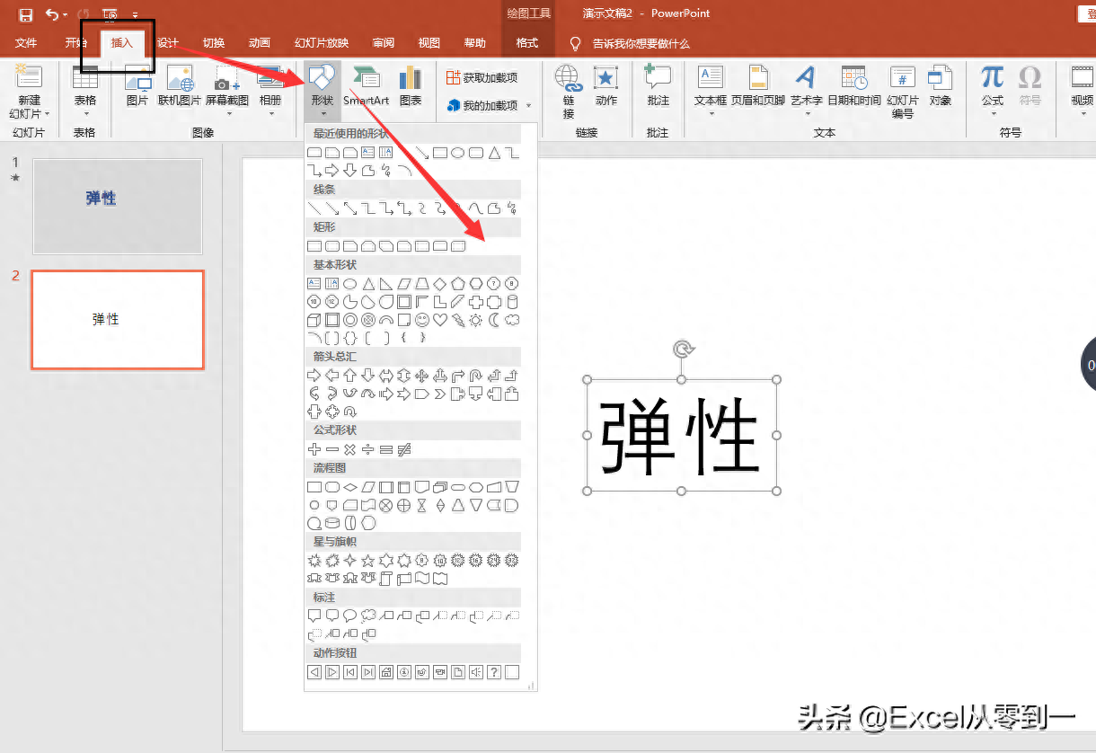
Task: Insert a chart using 图表 icon
Action: pos(410,85)
